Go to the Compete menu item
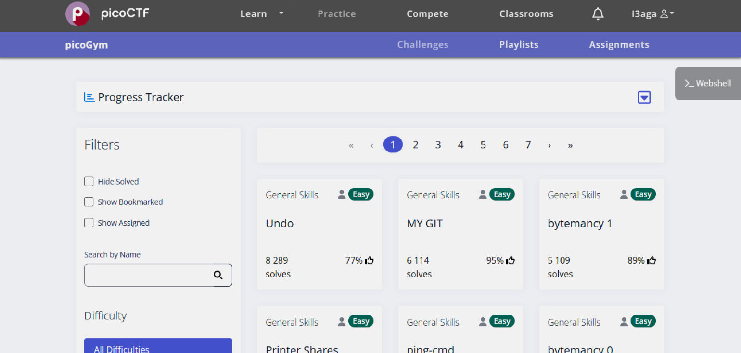 pyautogui.click(x=427, y=14)
